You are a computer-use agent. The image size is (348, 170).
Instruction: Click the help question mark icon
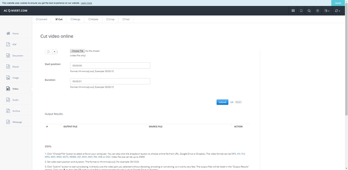pos(317,11)
